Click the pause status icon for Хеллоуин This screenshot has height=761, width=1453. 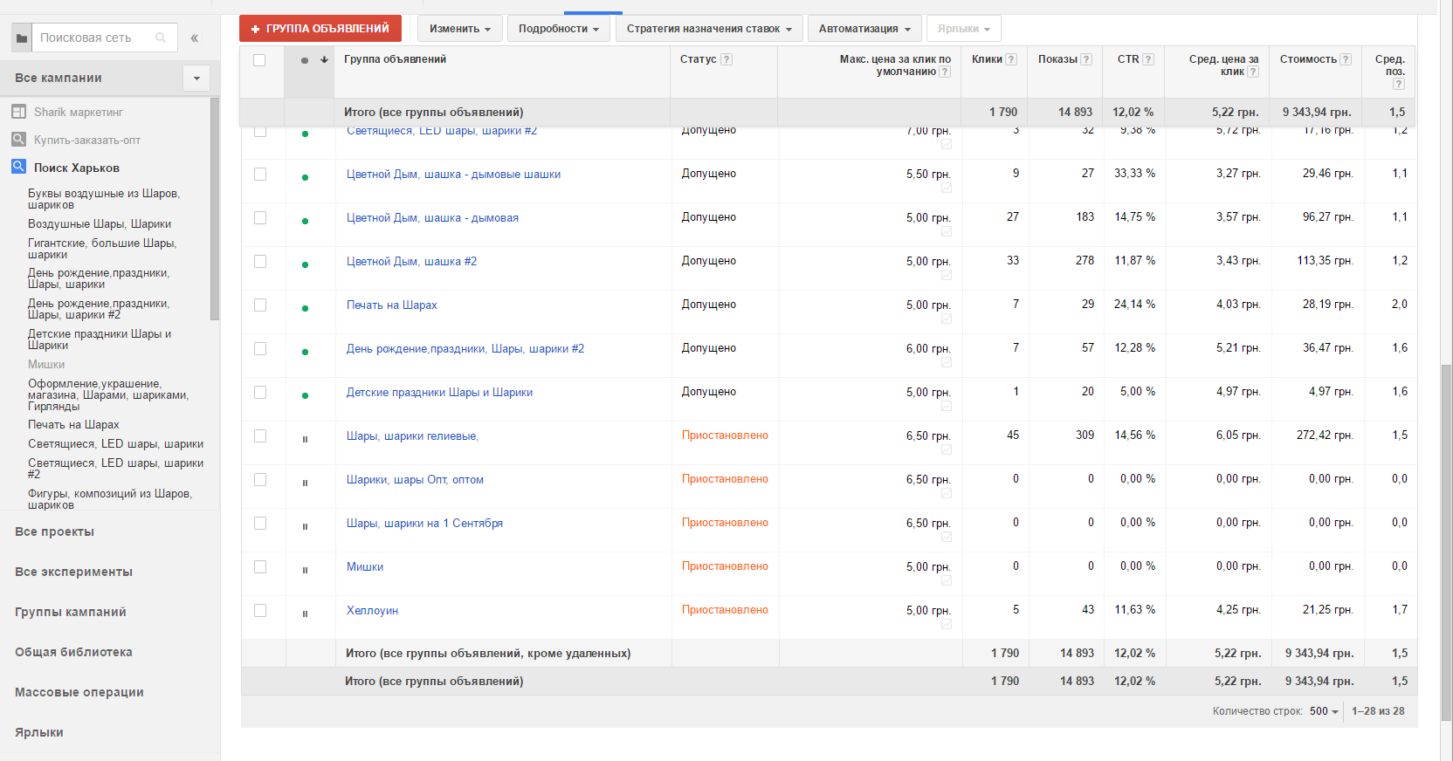pyautogui.click(x=305, y=614)
